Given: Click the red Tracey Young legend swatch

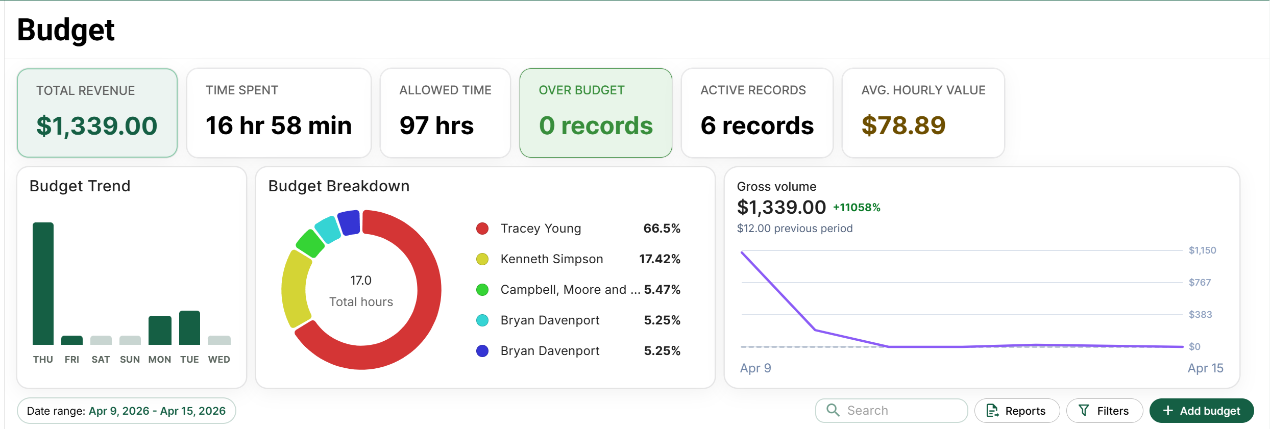Looking at the screenshot, I should coord(482,229).
